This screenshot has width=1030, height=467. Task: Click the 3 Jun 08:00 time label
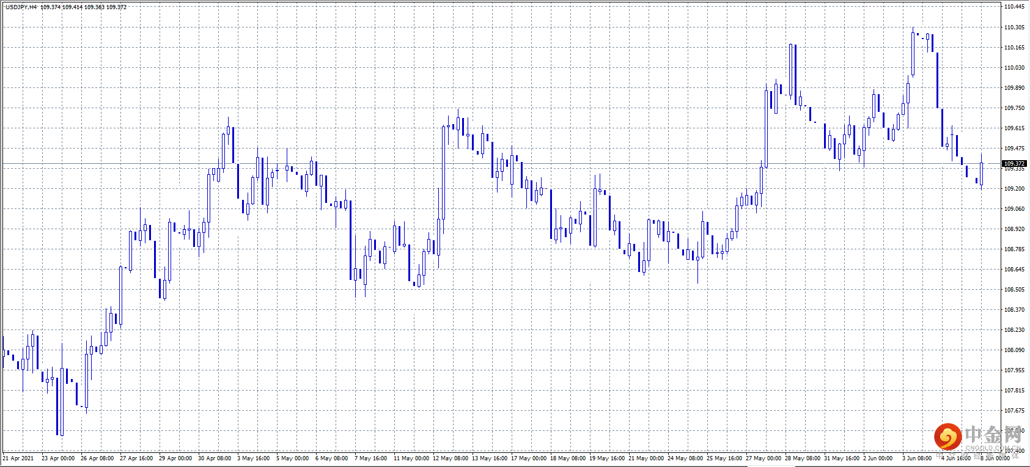point(917,458)
